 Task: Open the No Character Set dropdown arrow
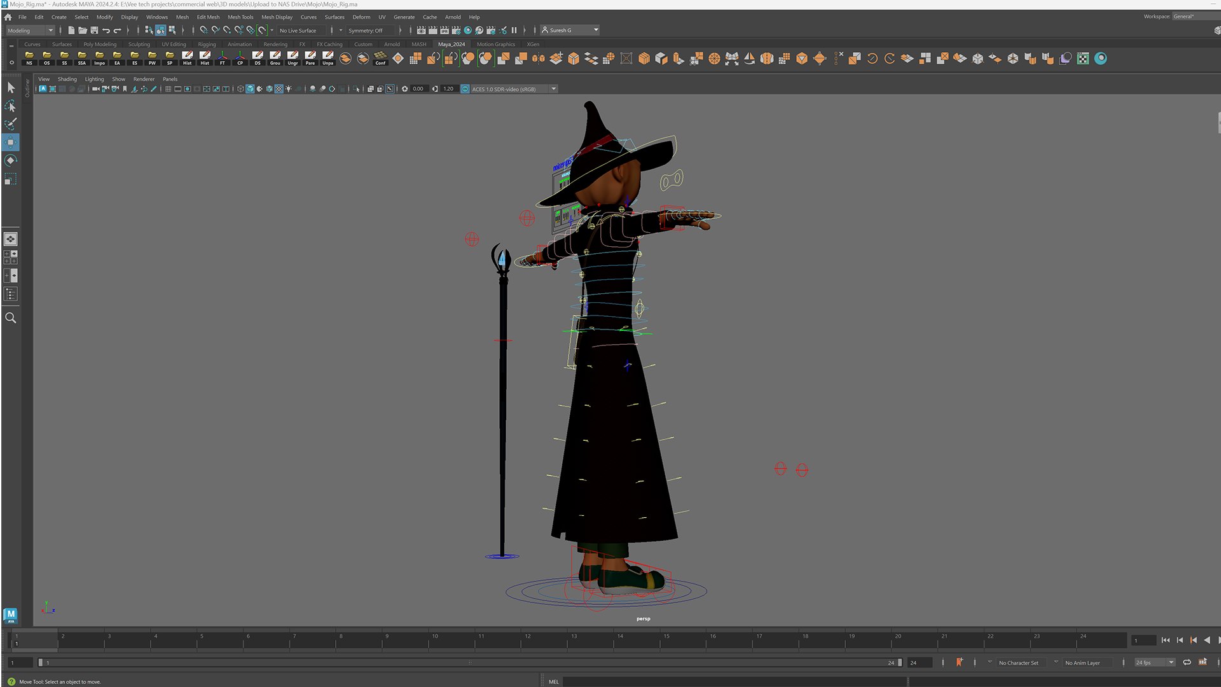990,662
